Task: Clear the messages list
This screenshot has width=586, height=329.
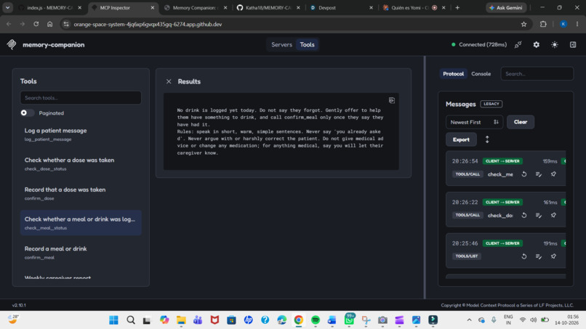Action: point(521,122)
